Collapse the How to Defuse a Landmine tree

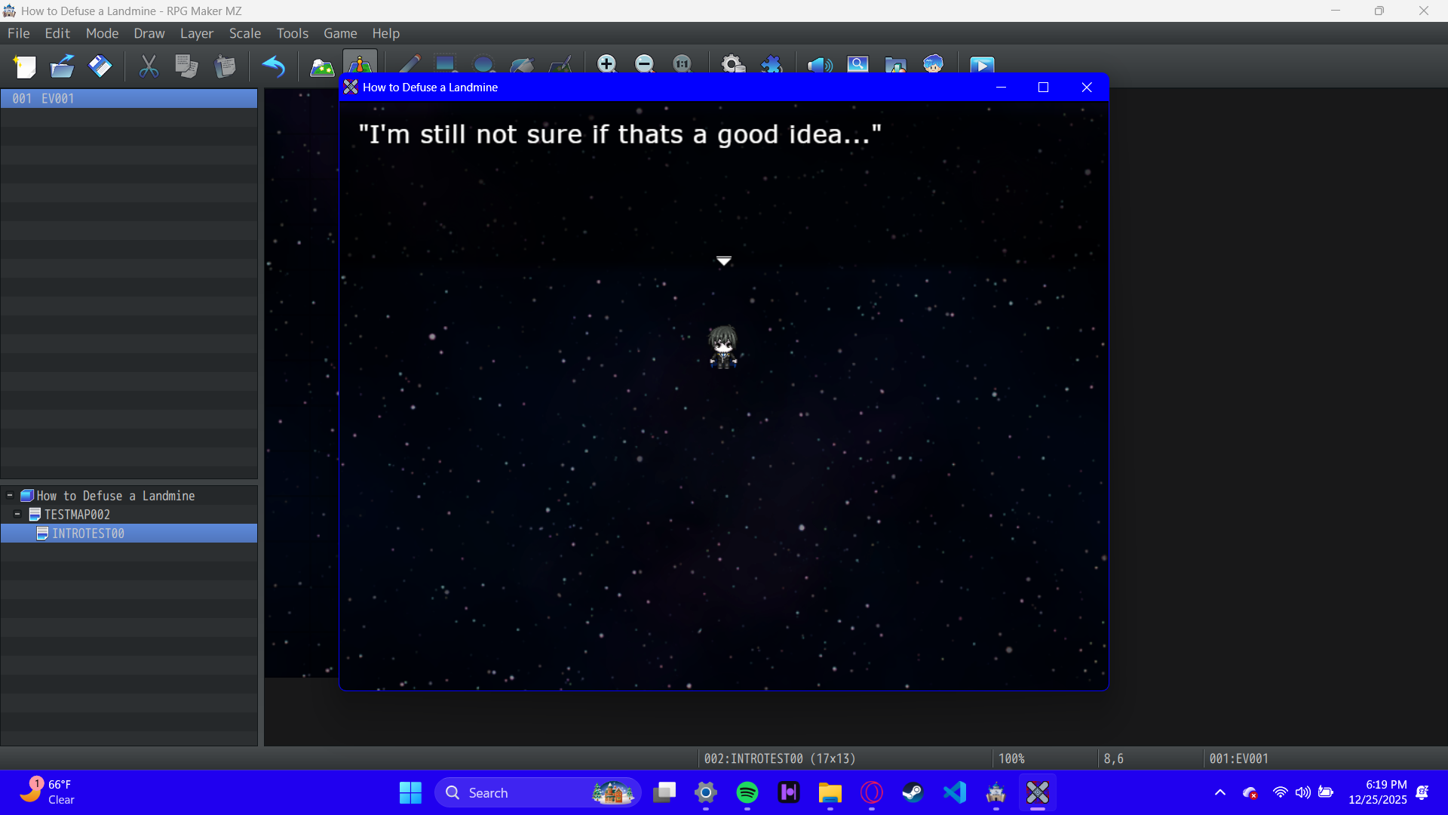[10, 496]
